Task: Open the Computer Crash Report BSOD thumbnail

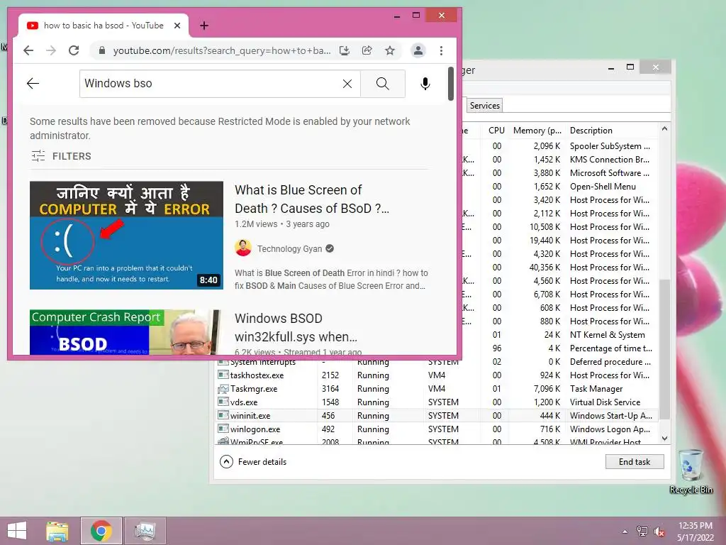Action: click(124, 332)
